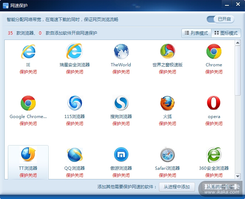Toggle 保护关闭 under 搜狗浏览器
245x199 pixels.
(121, 124)
